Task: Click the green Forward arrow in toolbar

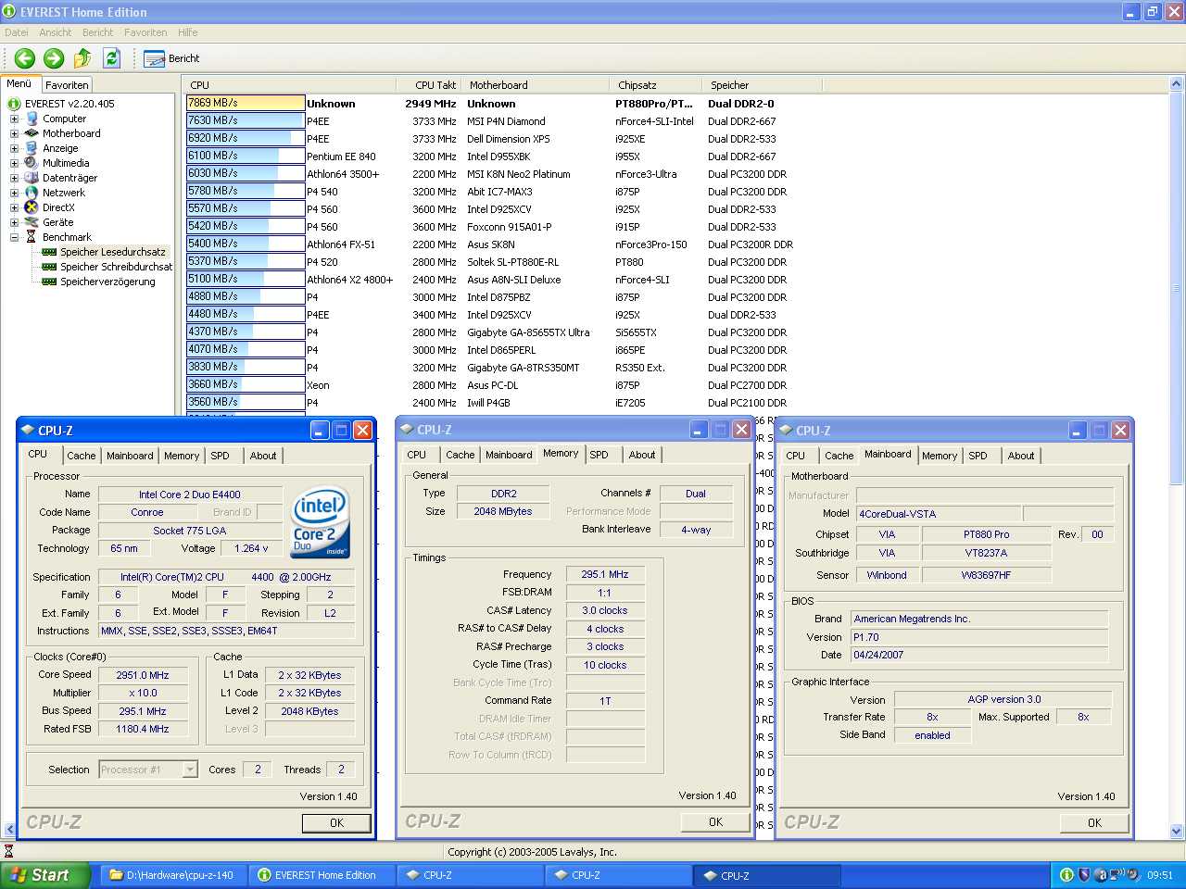Action: 54,58
